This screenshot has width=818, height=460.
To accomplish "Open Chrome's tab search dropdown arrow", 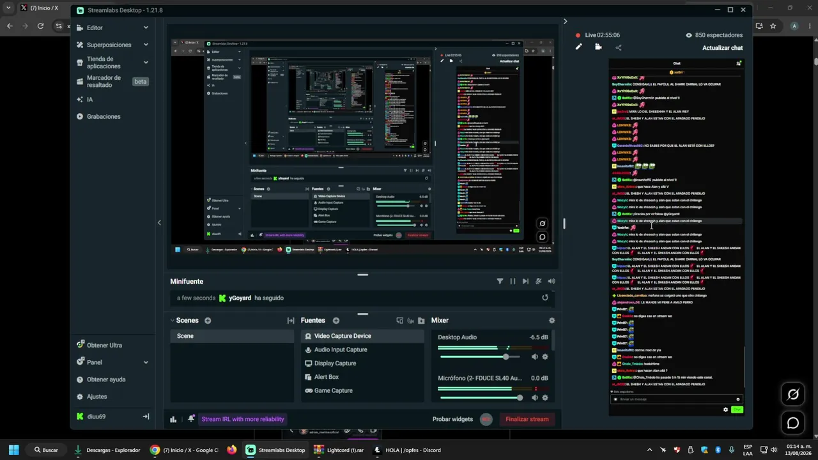I will pyautogui.click(x=8, y=8).
